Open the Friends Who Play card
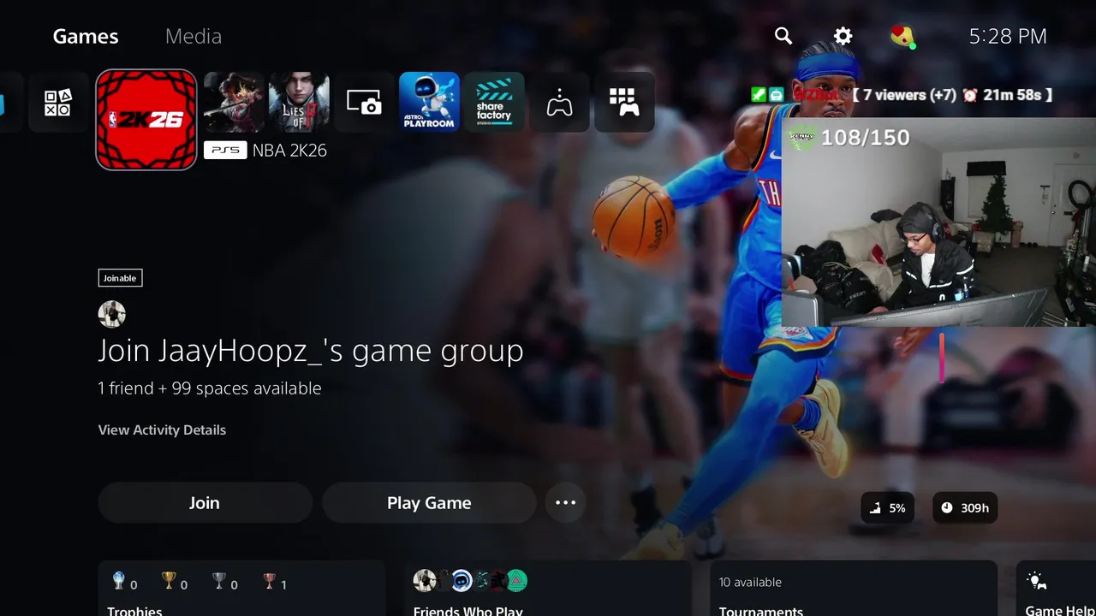This screenshot has height=616, width=1096. tap(548, 589)
